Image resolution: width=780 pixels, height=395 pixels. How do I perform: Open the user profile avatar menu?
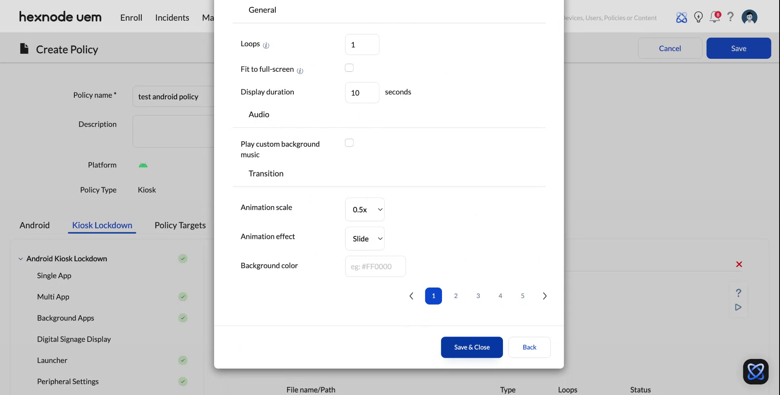click(x=749, y=17)
